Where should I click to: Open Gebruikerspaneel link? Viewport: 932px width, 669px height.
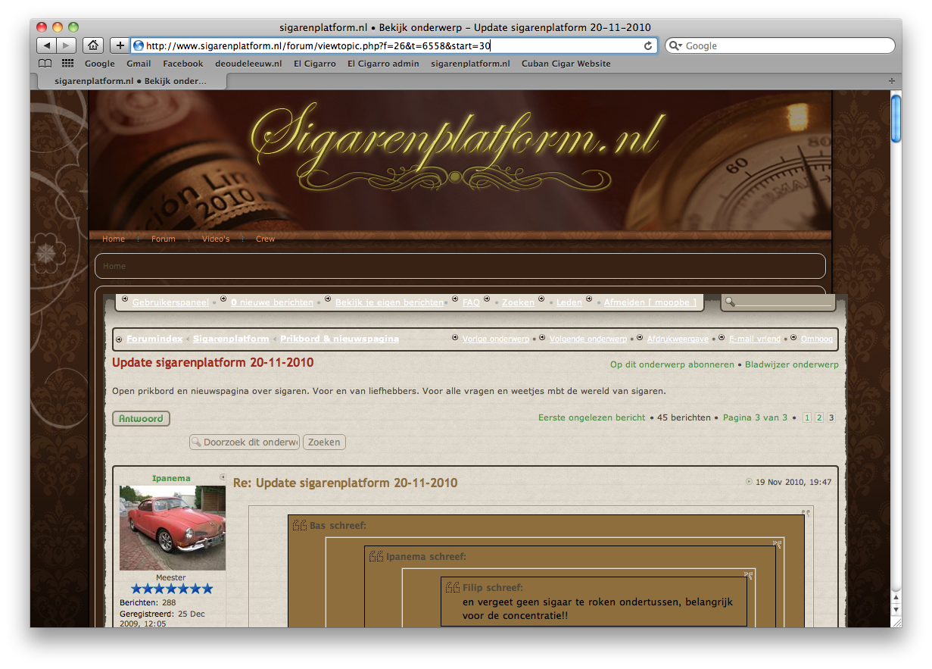170,302
